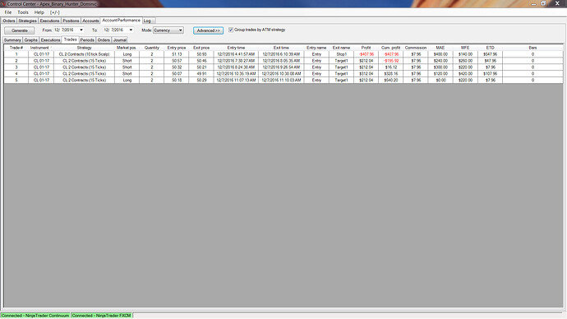Switch to the Positions tab
The width and height of the screenshot is (567, 319).
(71, 21)
